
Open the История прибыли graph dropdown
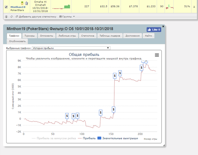pyautogui.click(x=71, y=48)
